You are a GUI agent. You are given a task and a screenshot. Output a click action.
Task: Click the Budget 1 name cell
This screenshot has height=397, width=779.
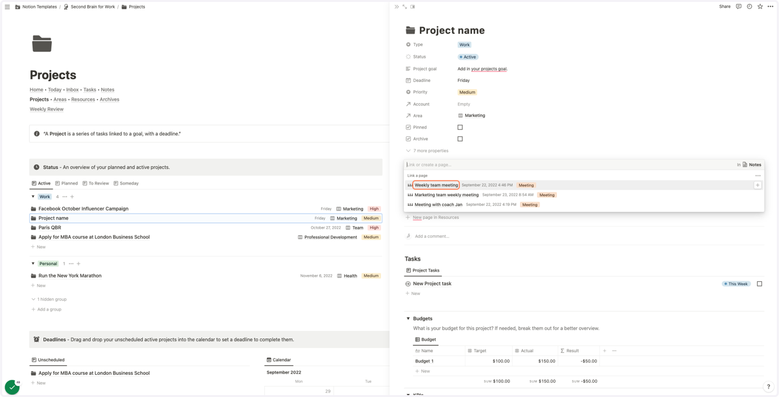(439, 361)
